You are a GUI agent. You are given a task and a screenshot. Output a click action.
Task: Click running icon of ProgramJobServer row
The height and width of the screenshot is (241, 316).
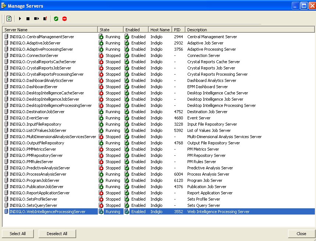[101, 180]
